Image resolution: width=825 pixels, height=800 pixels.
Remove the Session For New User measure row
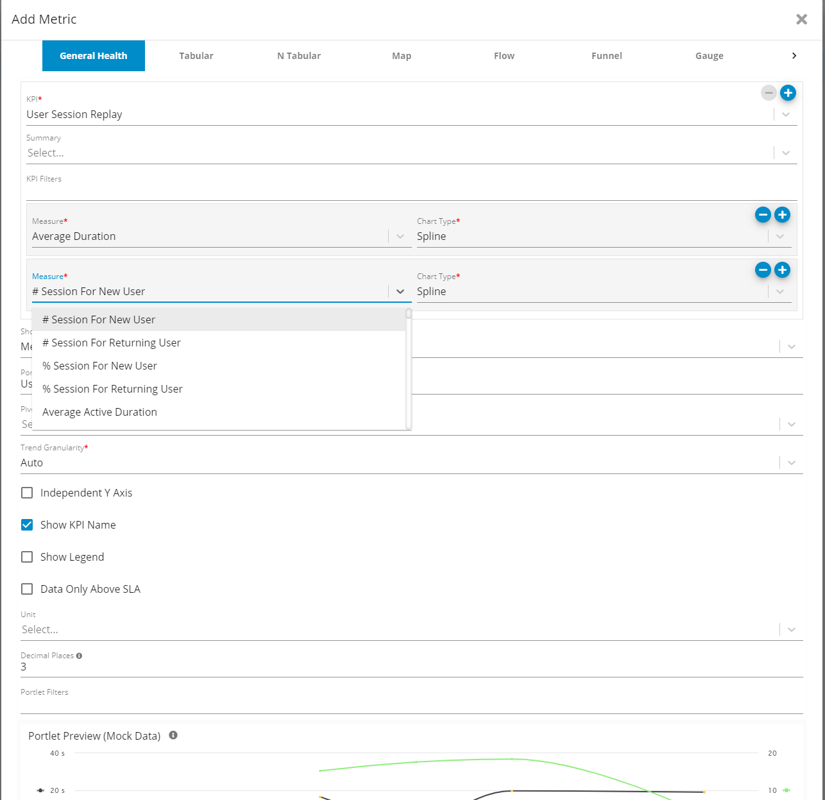763,270
